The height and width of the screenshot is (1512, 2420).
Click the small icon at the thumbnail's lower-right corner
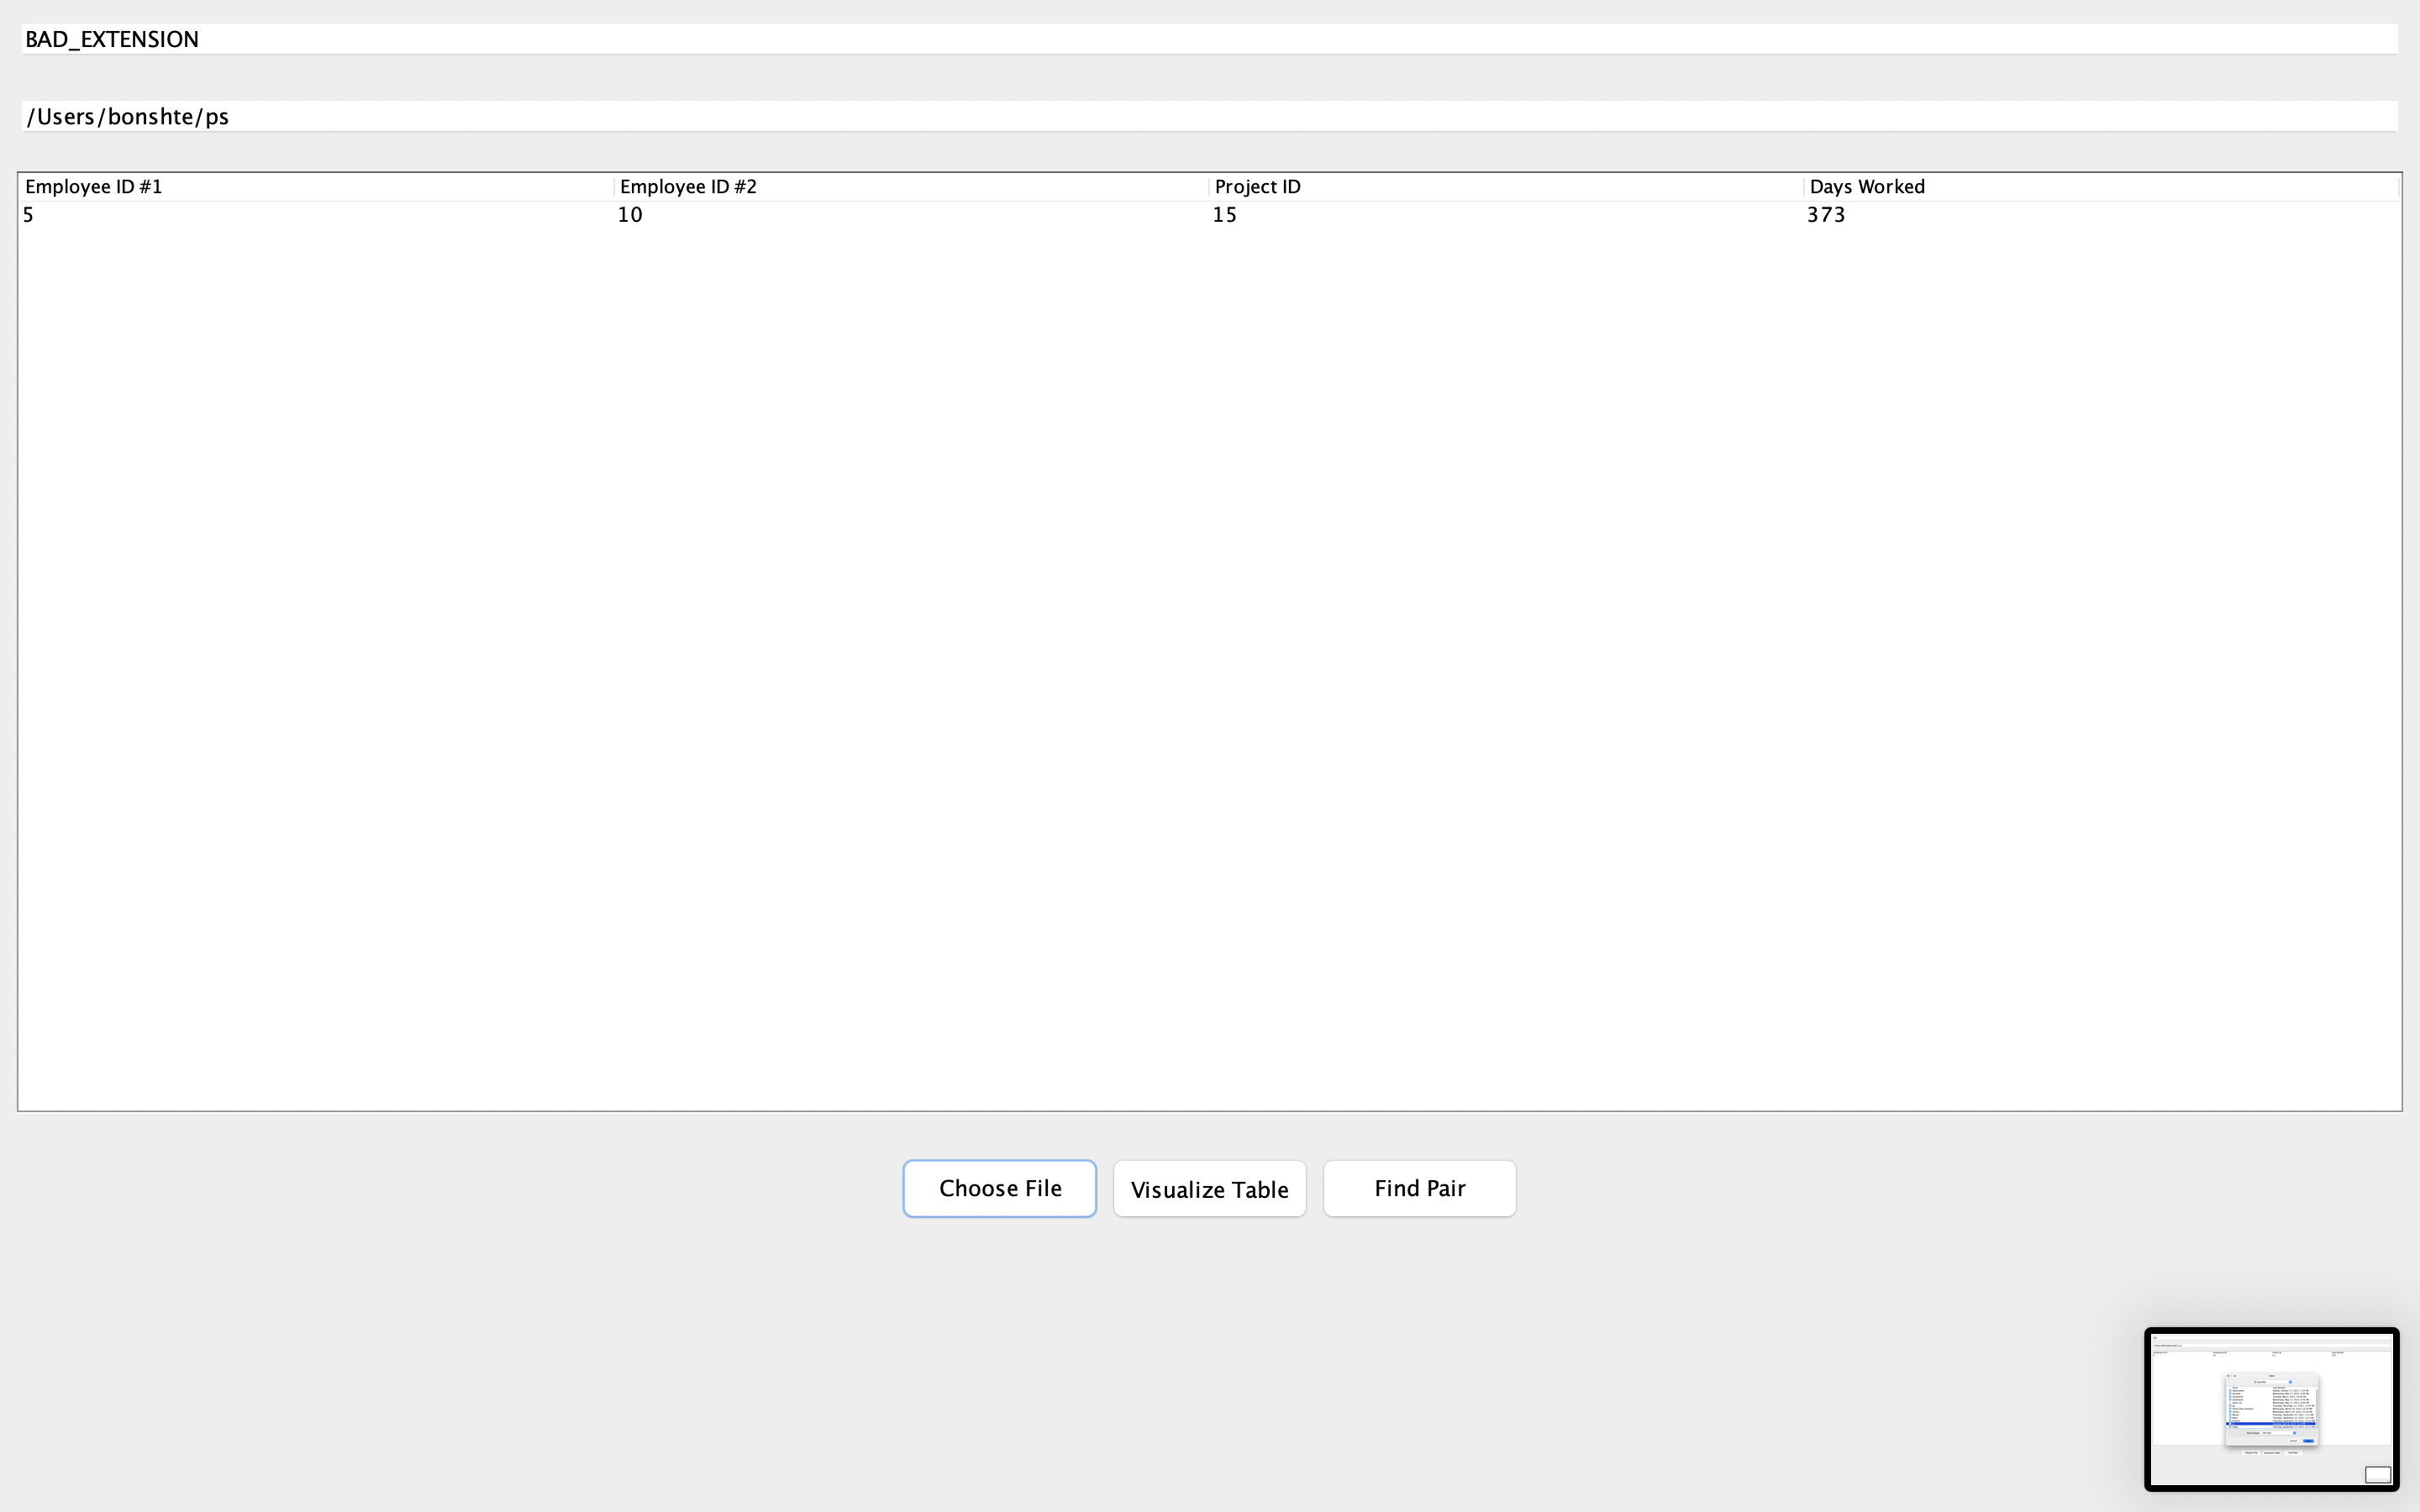(2376, 1474)
